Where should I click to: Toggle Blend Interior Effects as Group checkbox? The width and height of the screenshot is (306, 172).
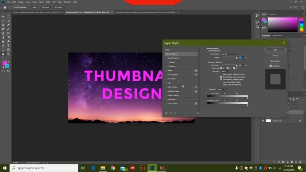(x=221, y=75)
